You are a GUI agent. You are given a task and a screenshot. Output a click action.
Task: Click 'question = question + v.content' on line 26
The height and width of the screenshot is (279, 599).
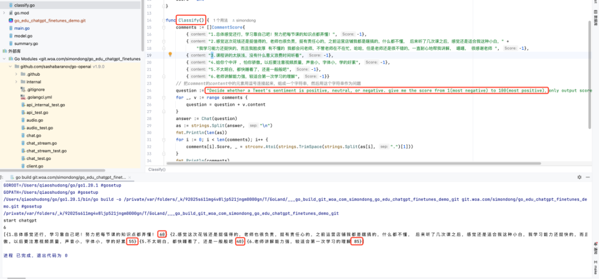point(225,105)
